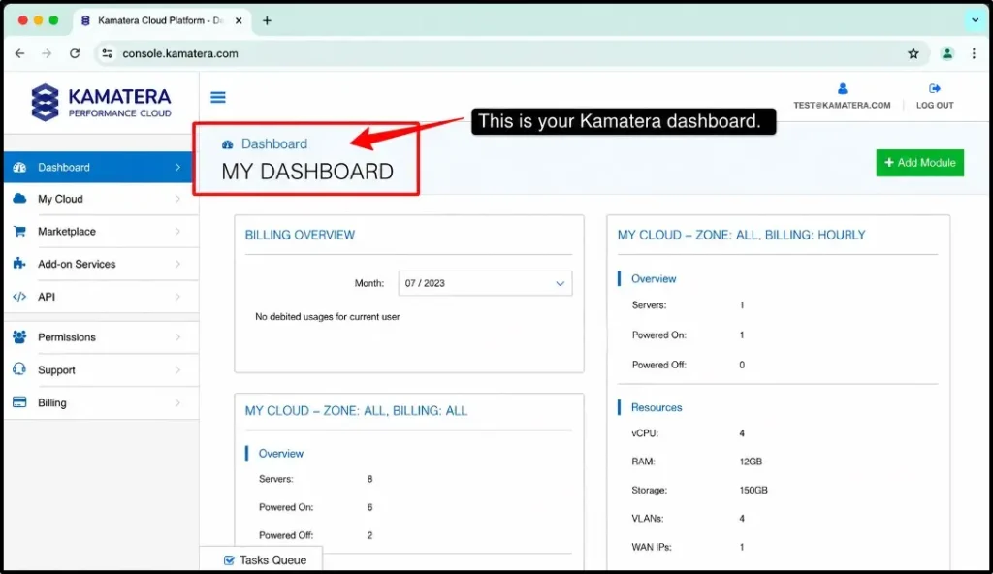Click the BILLING OVERVIEW heading

(300, 235)
